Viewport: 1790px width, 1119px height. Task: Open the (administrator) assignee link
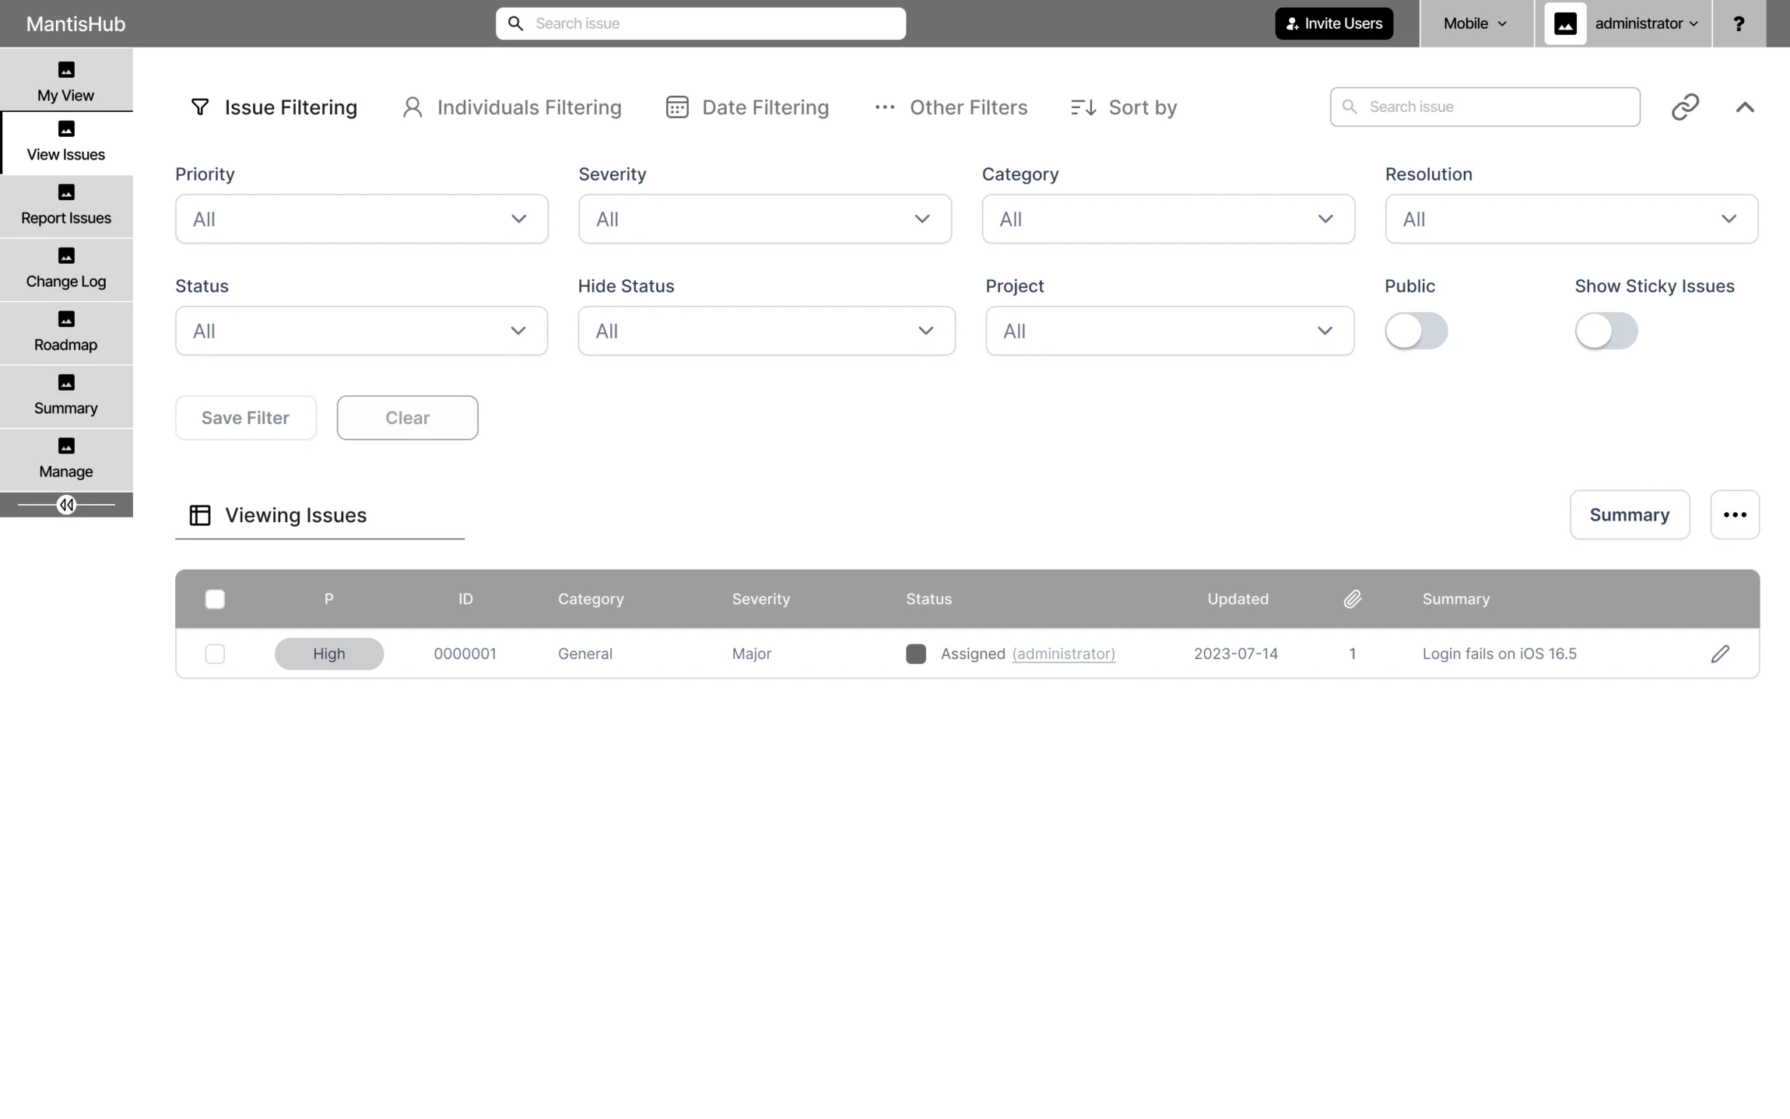click(1063, 654)
